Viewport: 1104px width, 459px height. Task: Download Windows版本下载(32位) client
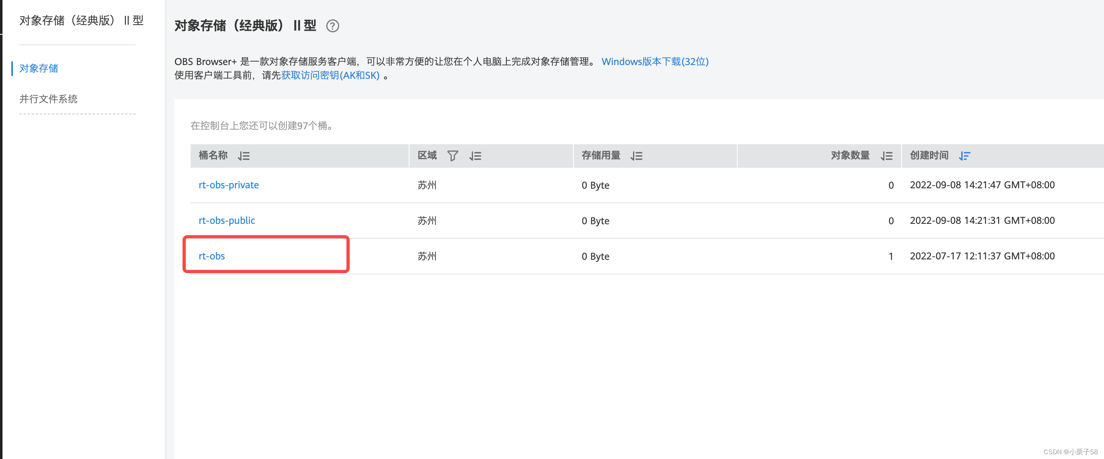(655, 61)
